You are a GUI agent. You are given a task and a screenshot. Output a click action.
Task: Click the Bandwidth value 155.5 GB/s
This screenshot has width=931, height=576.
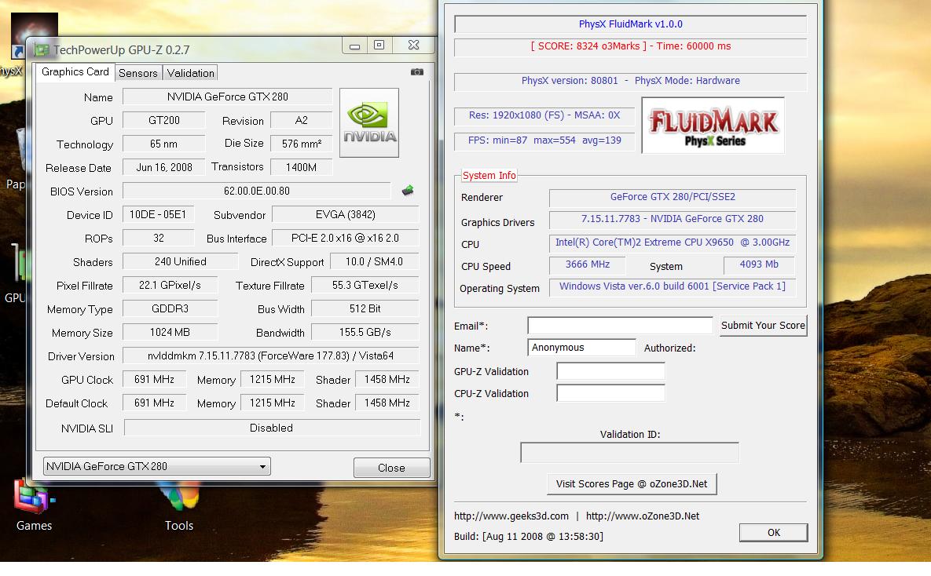tap(365, 332)
